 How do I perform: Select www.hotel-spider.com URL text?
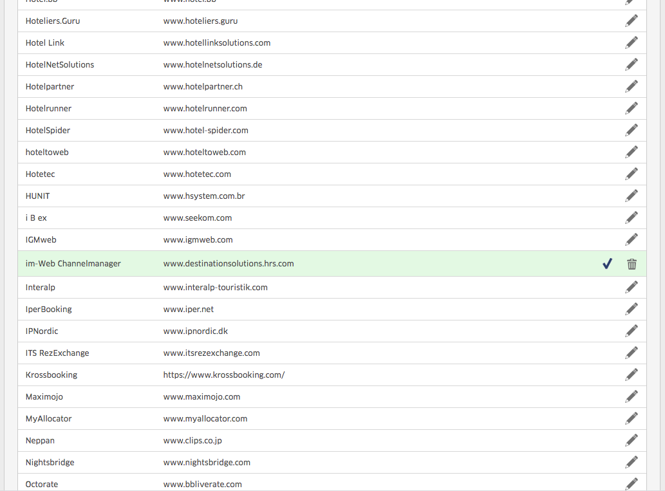click(x=206, y=131)
